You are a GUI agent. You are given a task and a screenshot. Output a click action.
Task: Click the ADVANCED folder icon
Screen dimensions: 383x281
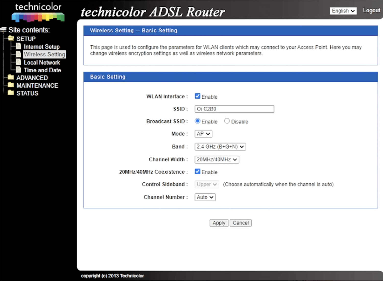tap(11, 77)
